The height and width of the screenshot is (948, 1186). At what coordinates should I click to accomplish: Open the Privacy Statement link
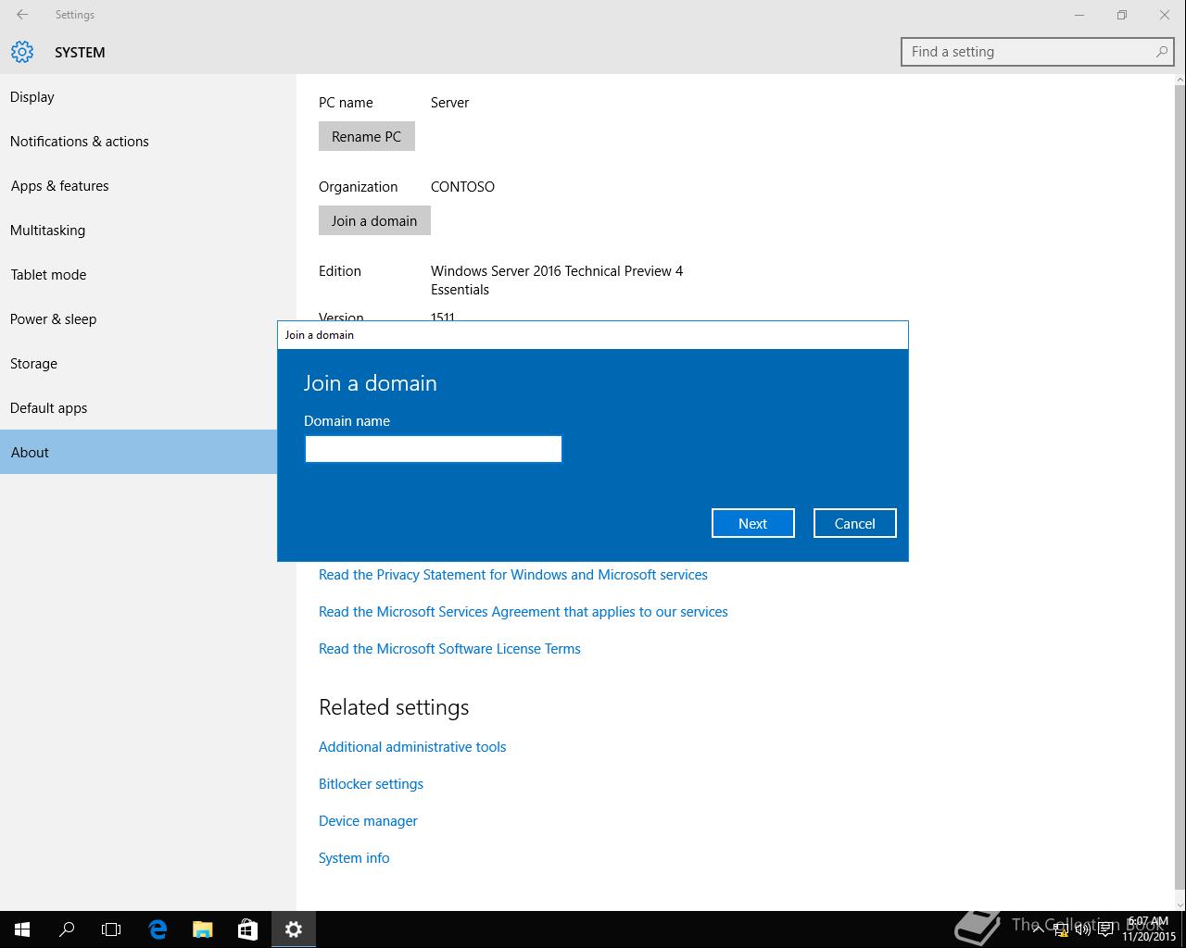click(513, 575)
